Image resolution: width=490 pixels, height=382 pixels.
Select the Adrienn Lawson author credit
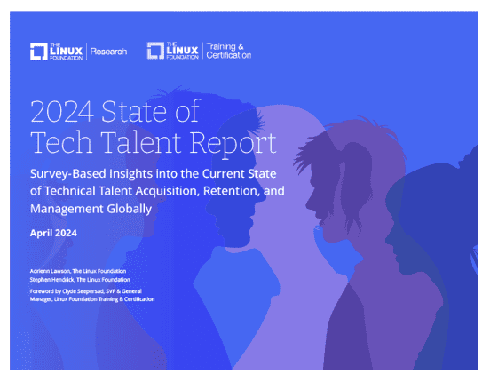(x=78, y=271)
